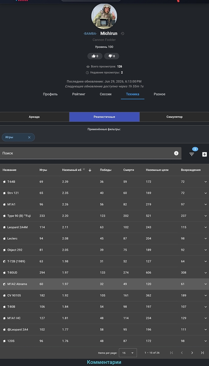Expand the Type 90 (B) Fuji row
Viewport: 209px width, 366px height.
[x=206, y=216]
